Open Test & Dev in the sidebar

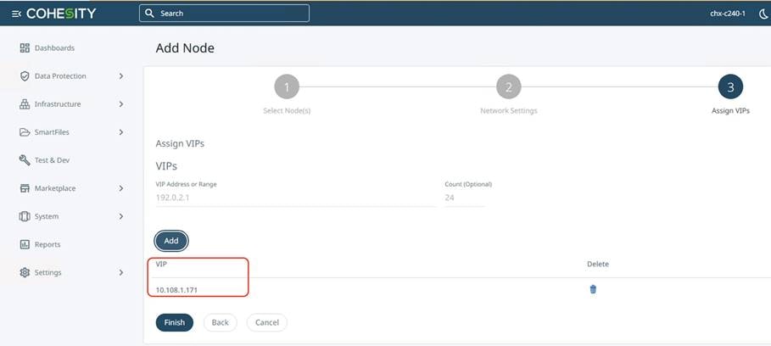(x=52, y=160)
